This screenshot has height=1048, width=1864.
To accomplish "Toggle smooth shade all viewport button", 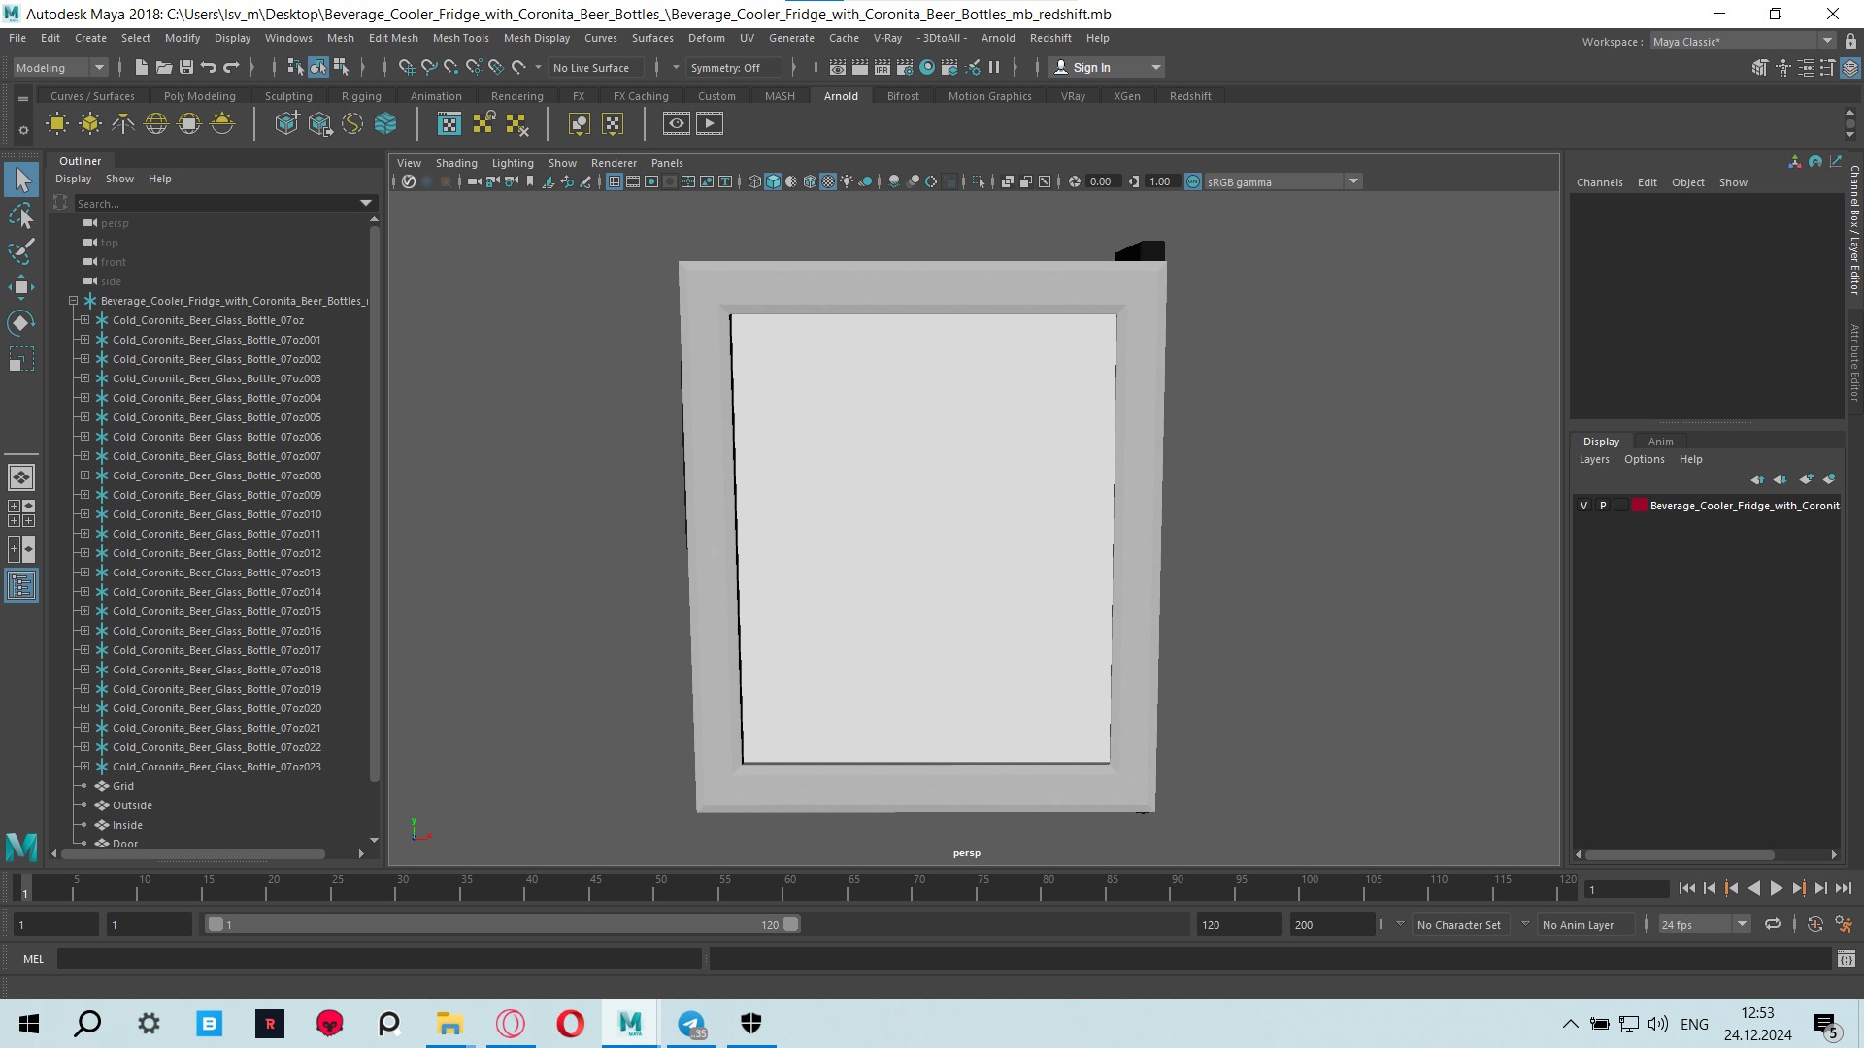I will [773, 181].
